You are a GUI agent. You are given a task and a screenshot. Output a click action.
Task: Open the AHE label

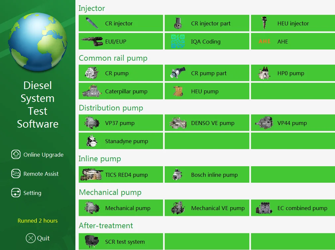point(283,42)
